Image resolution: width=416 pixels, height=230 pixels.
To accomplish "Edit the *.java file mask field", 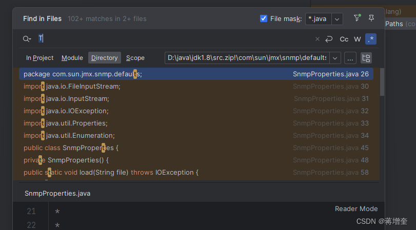I will (x=319, y=19).
